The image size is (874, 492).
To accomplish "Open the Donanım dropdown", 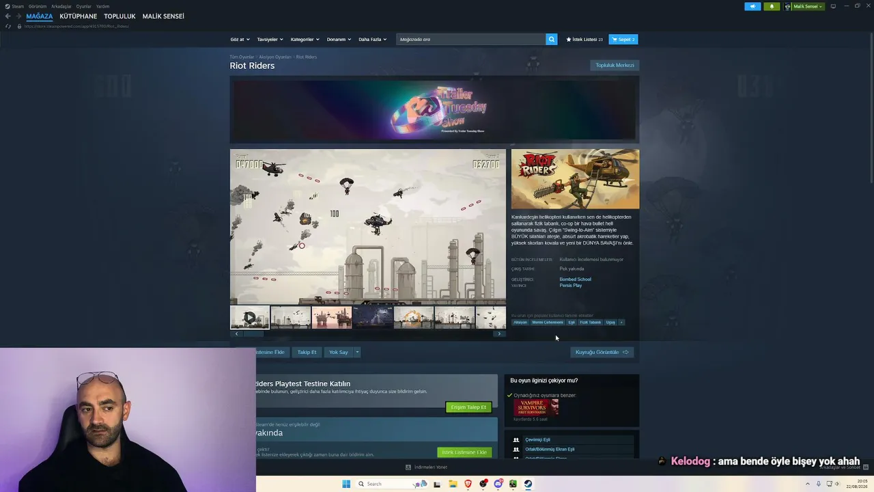I will coord(339,40).
